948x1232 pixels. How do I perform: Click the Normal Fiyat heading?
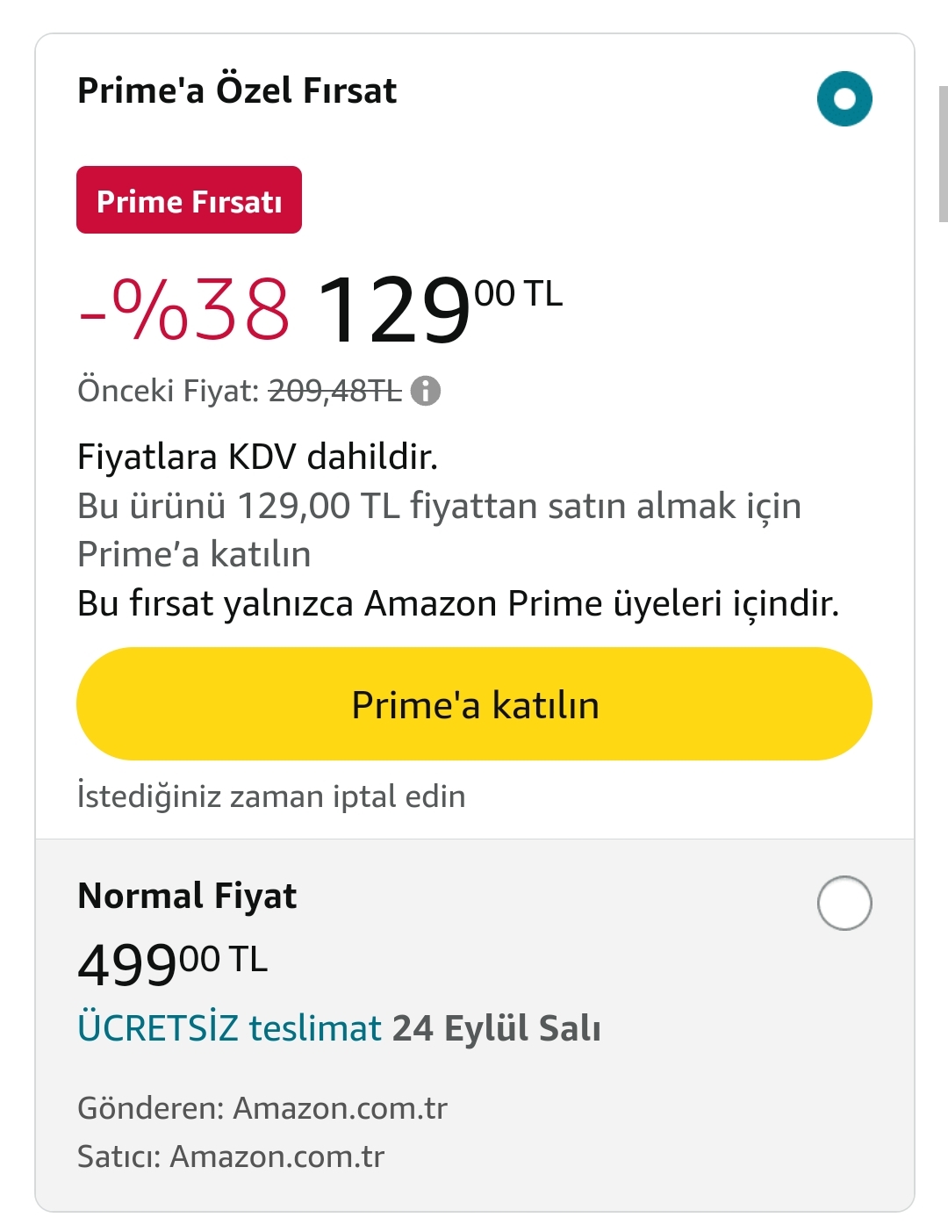(187, 896)
